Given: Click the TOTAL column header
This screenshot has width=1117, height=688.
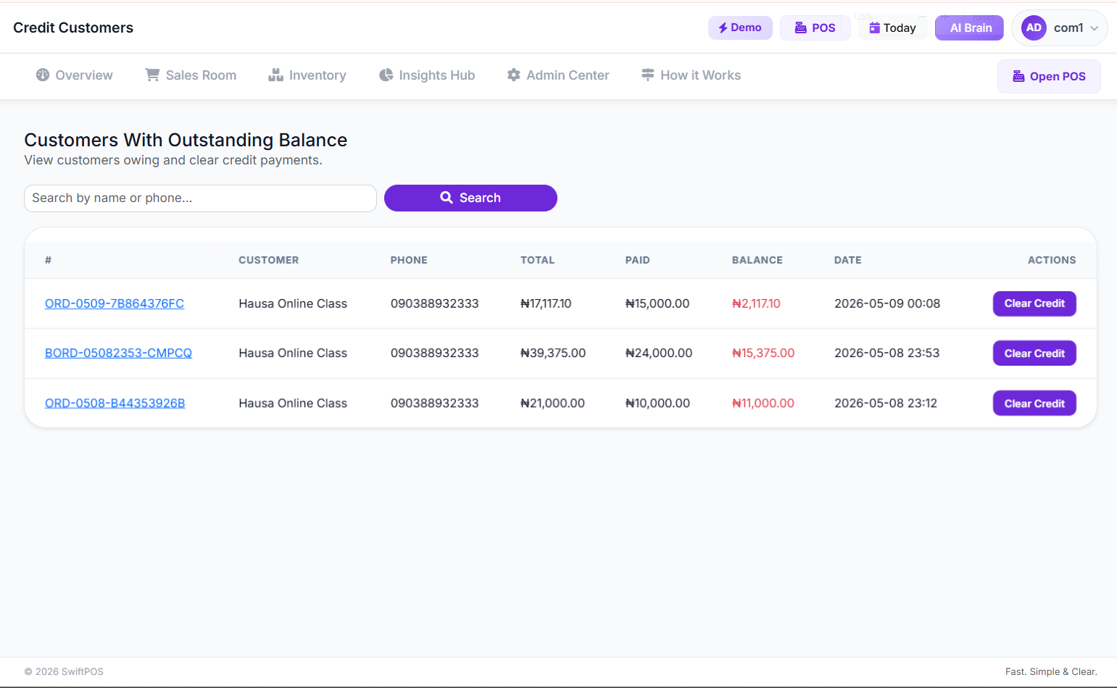Looking at the screenshot, I should [x=537, y=260].
